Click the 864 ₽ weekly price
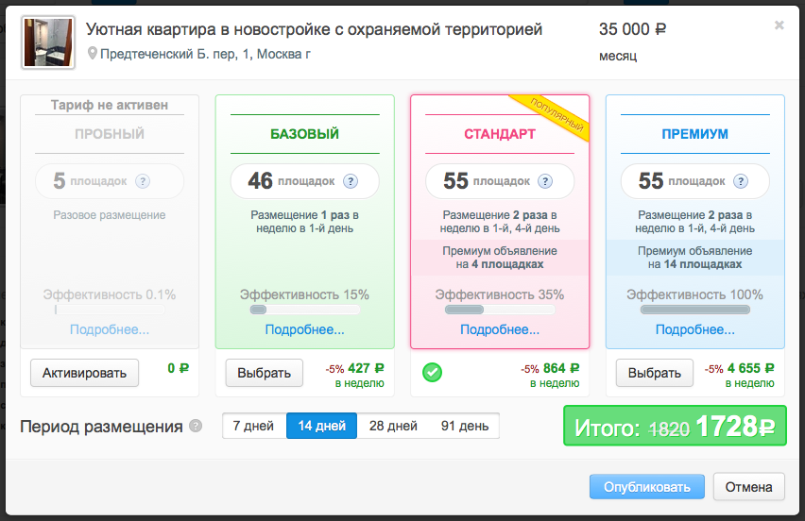Screen dimensions: 805x521 click(561, 368)
